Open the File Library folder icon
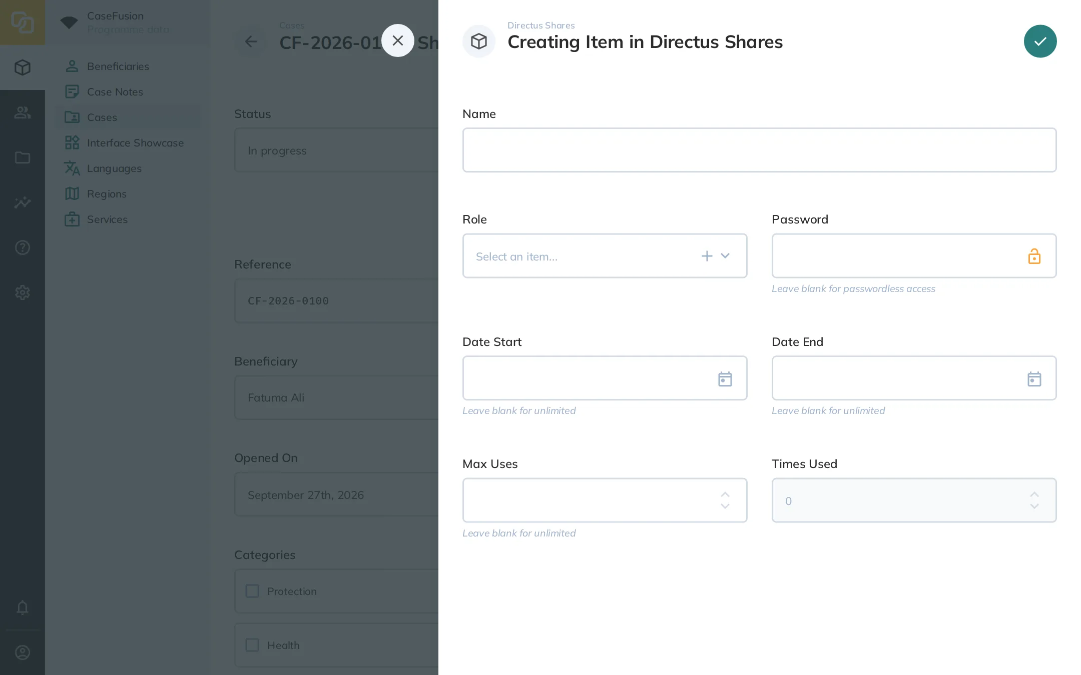 pos(23,157)
